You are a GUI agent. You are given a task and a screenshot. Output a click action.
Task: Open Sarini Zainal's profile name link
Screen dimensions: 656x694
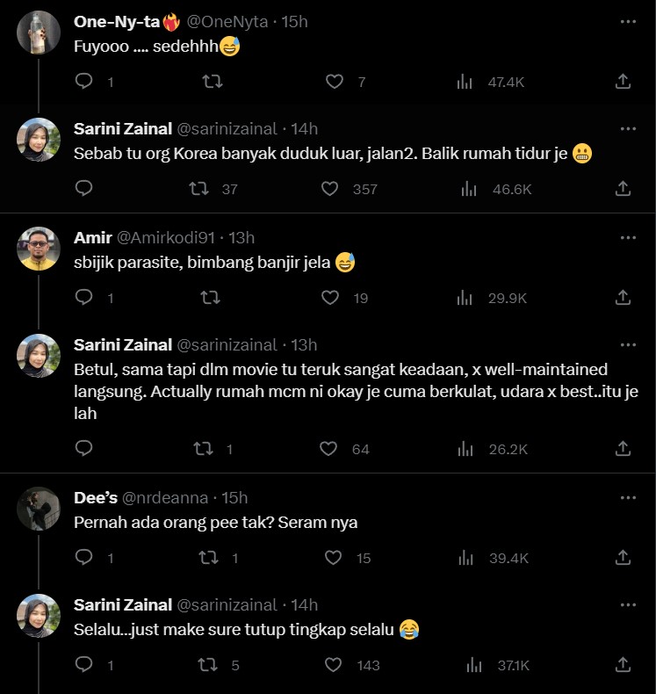pyautogui.click(x=122, y=129)
